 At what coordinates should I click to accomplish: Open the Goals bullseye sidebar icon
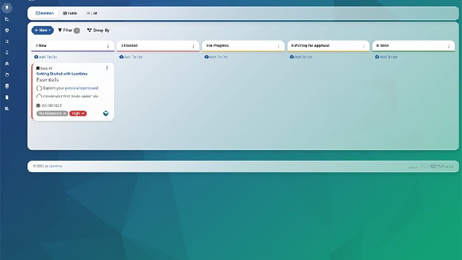pyautogui.click(x=7, y=30)
